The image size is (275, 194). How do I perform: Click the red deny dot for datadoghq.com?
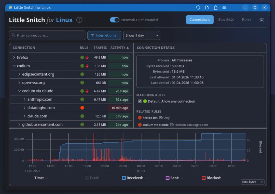click(x=82, y=108)
